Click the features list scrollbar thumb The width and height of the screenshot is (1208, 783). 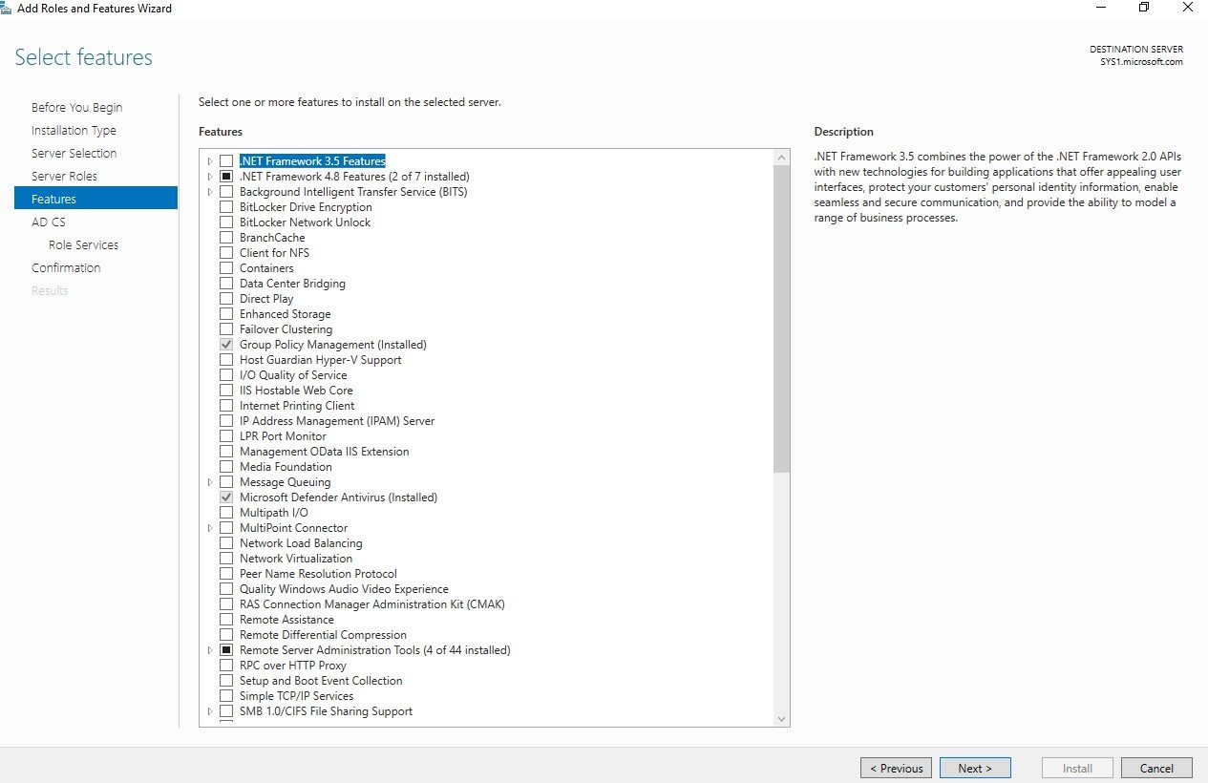pyautogui.click(x=781, y=319)
